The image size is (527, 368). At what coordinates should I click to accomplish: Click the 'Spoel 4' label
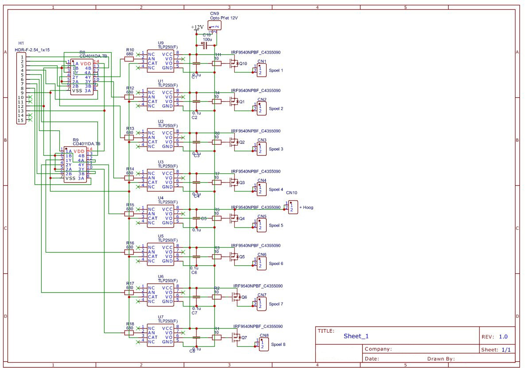[276, 189]
